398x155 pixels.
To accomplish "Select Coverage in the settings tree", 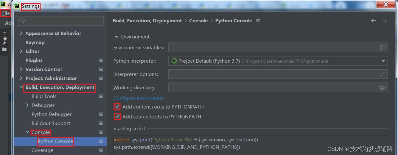I will click(x=42, y=150).
